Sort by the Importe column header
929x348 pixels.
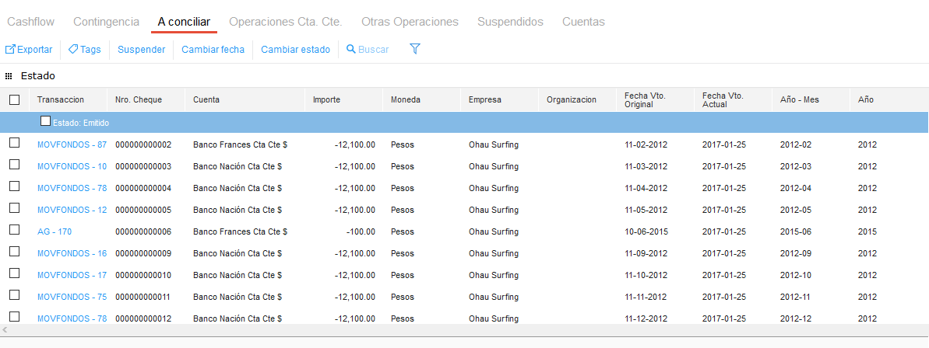tap(326, 99)
